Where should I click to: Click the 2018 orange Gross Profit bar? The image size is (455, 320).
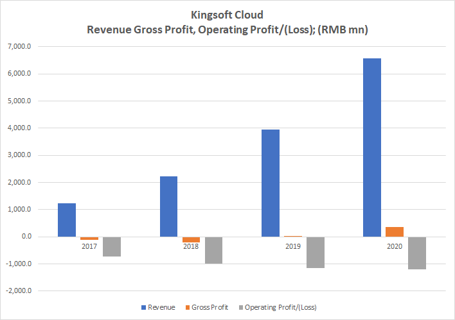[192, 239]
